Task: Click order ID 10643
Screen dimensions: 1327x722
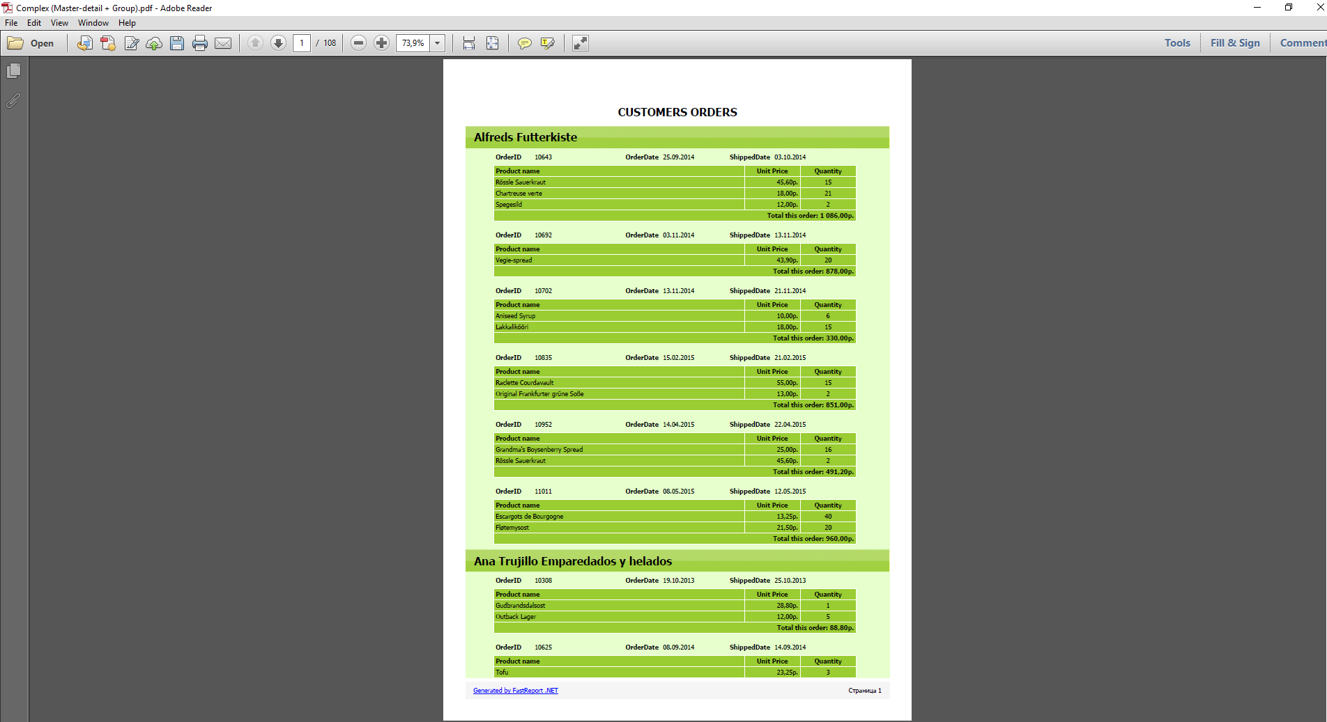Action: pos(543,157)
